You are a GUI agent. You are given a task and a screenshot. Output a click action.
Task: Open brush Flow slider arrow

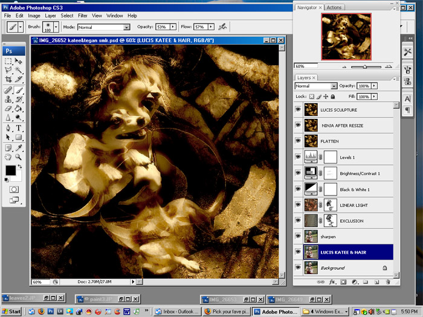point(211,27)
